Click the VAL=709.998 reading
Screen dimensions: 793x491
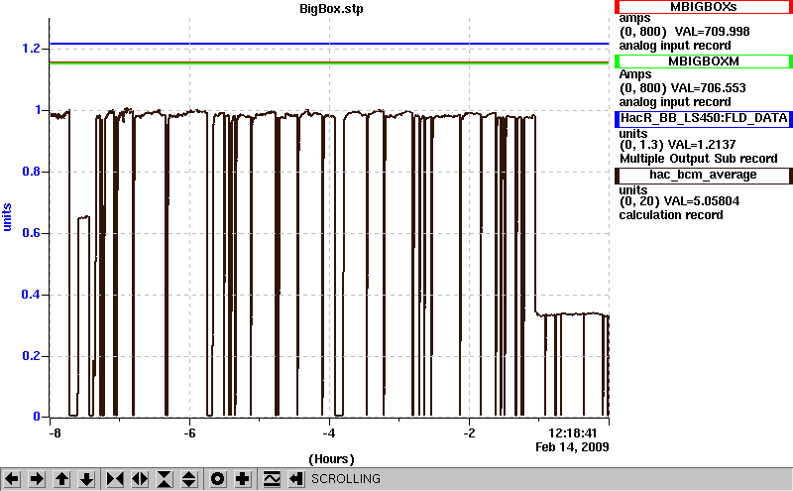point(712,32)
